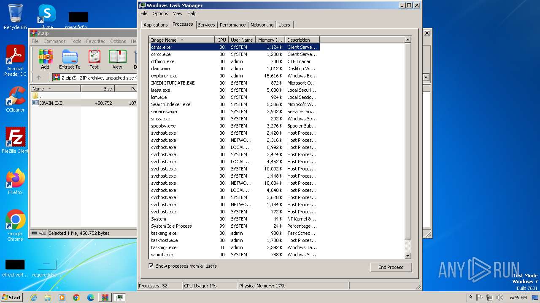Screen dimensions: 540x303
Task: Click the Add icon in WinRAR toolbar
Action: (x=45, y=59)
